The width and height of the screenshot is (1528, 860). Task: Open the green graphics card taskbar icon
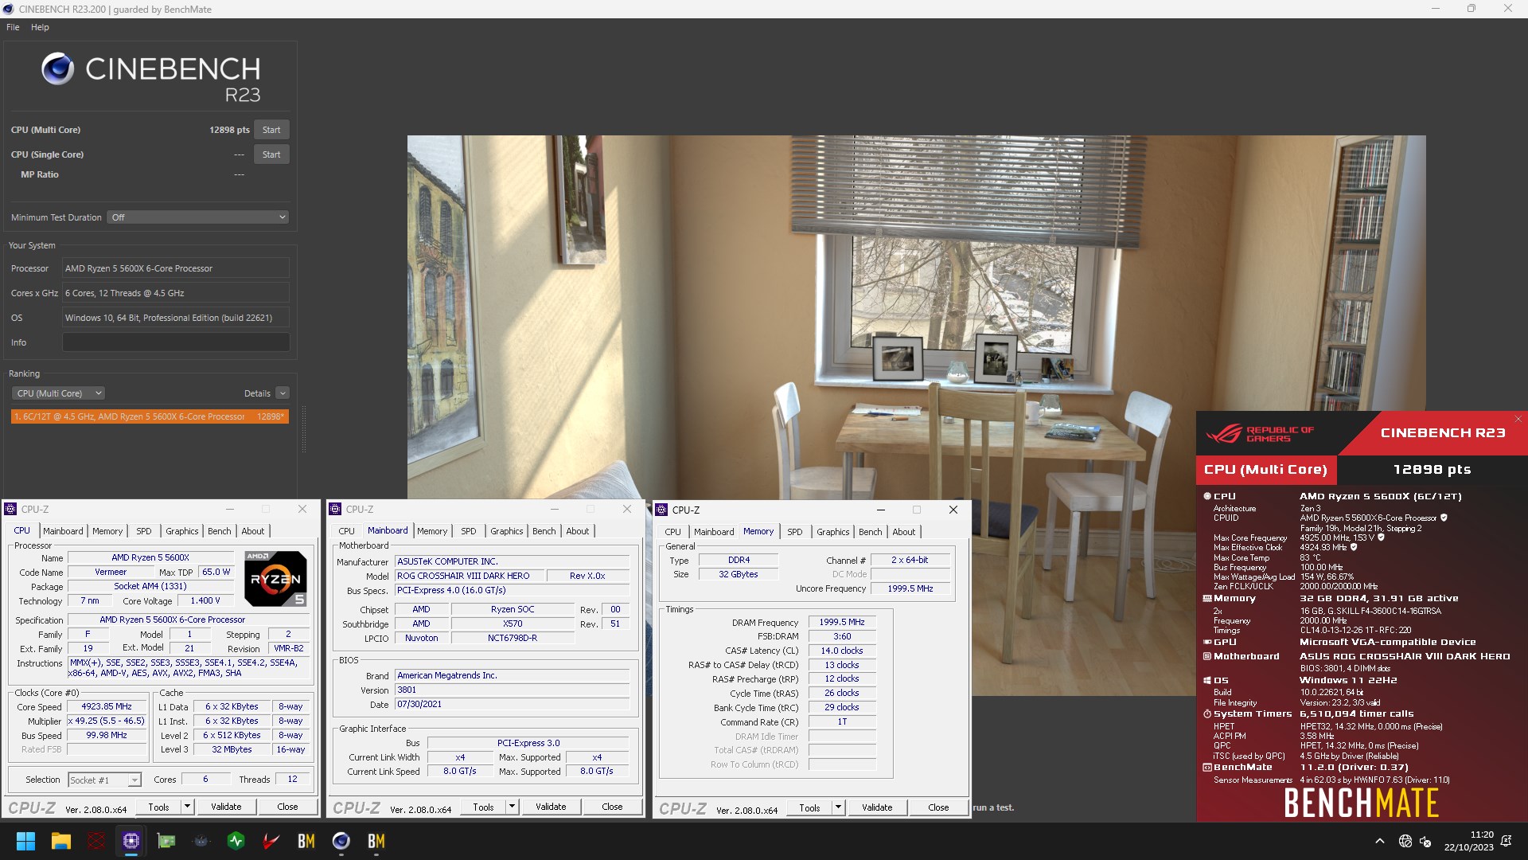tap(166, 841)
